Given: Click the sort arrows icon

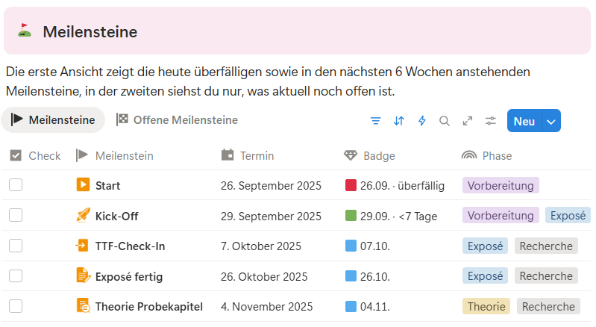Looking at the screenshot, I should [399, 121].
